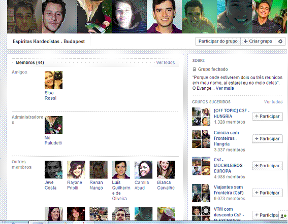Viewport: 288px width, 224px height.
Task: Open Jeve Costa's profile picture
Action: 53,170
